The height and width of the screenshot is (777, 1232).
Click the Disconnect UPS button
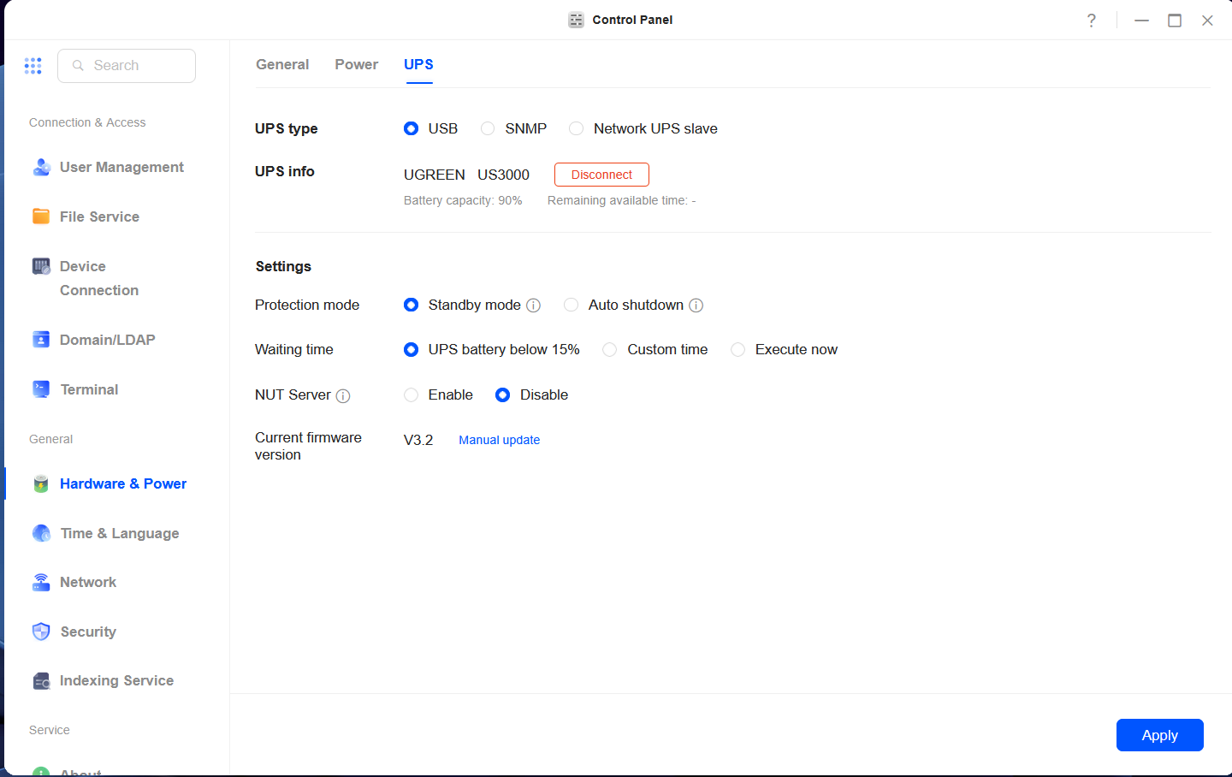(601, 175)
